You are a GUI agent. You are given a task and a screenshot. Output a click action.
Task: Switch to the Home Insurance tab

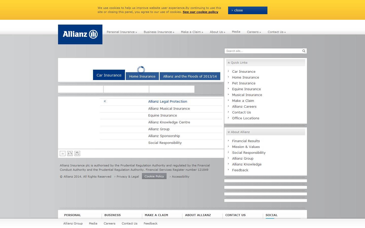tap(142, 76)
